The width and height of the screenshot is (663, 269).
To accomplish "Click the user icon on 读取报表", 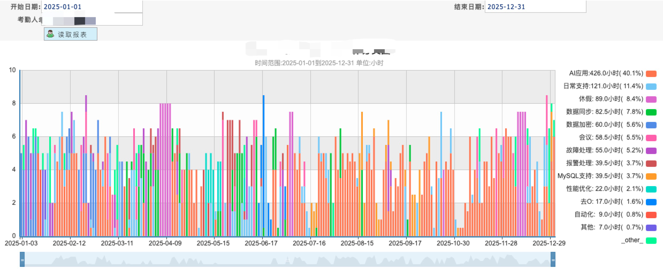I will (51, 34).
